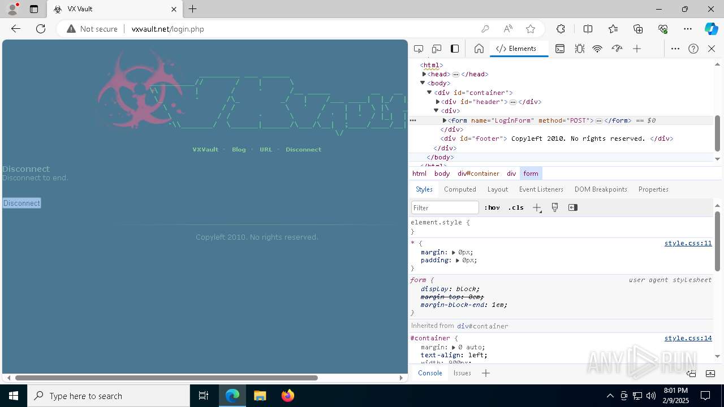Expand the head element node
724x407 pixels.
coord(424,74)
